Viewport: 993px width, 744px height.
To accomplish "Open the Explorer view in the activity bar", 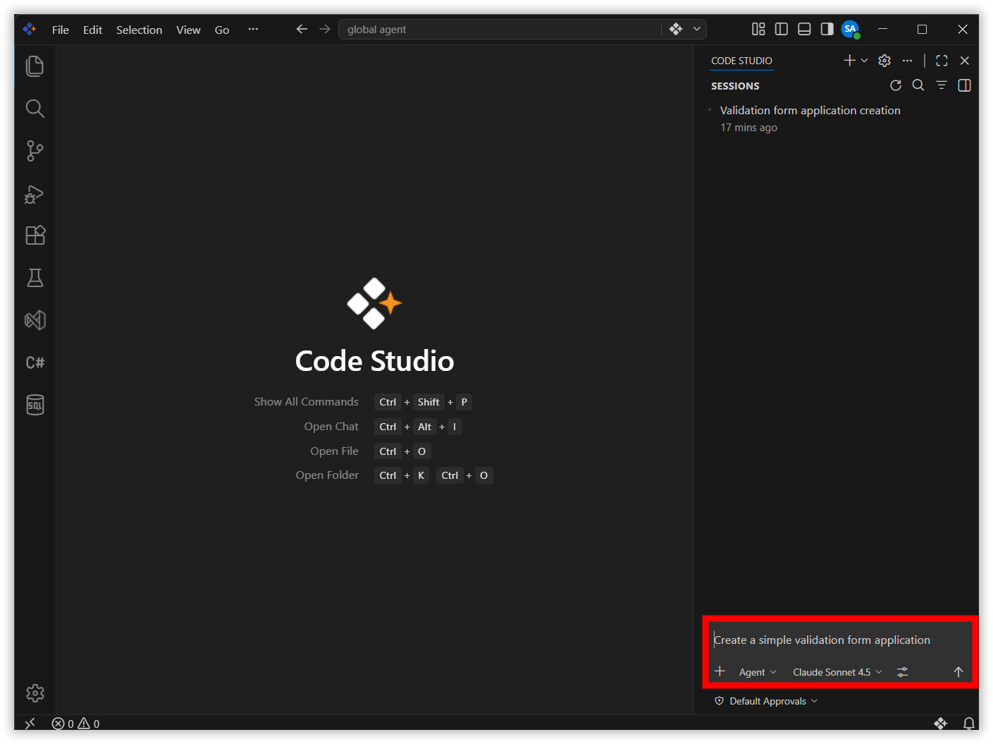I will 35,66.
